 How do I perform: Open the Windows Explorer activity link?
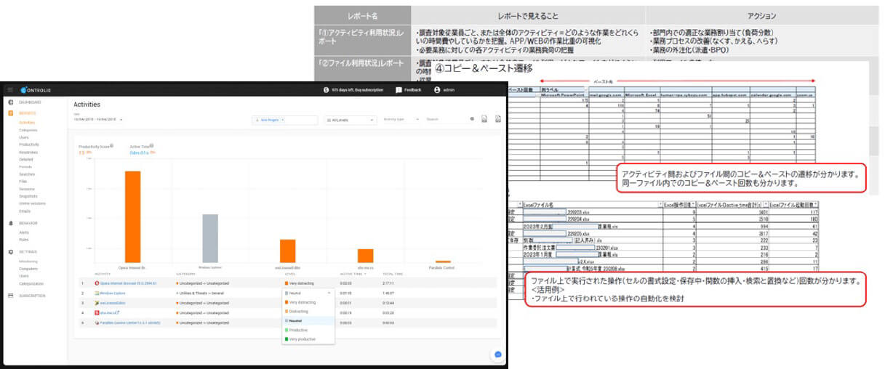pyautogui.click(x=112, y=293)
